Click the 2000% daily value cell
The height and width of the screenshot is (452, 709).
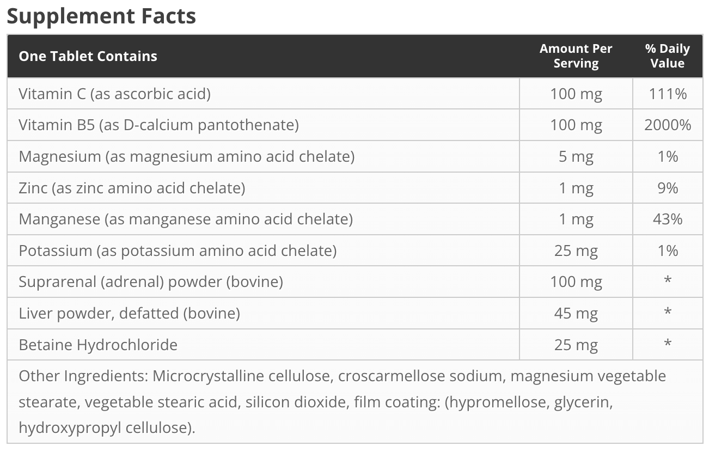[x=667, y=125]
